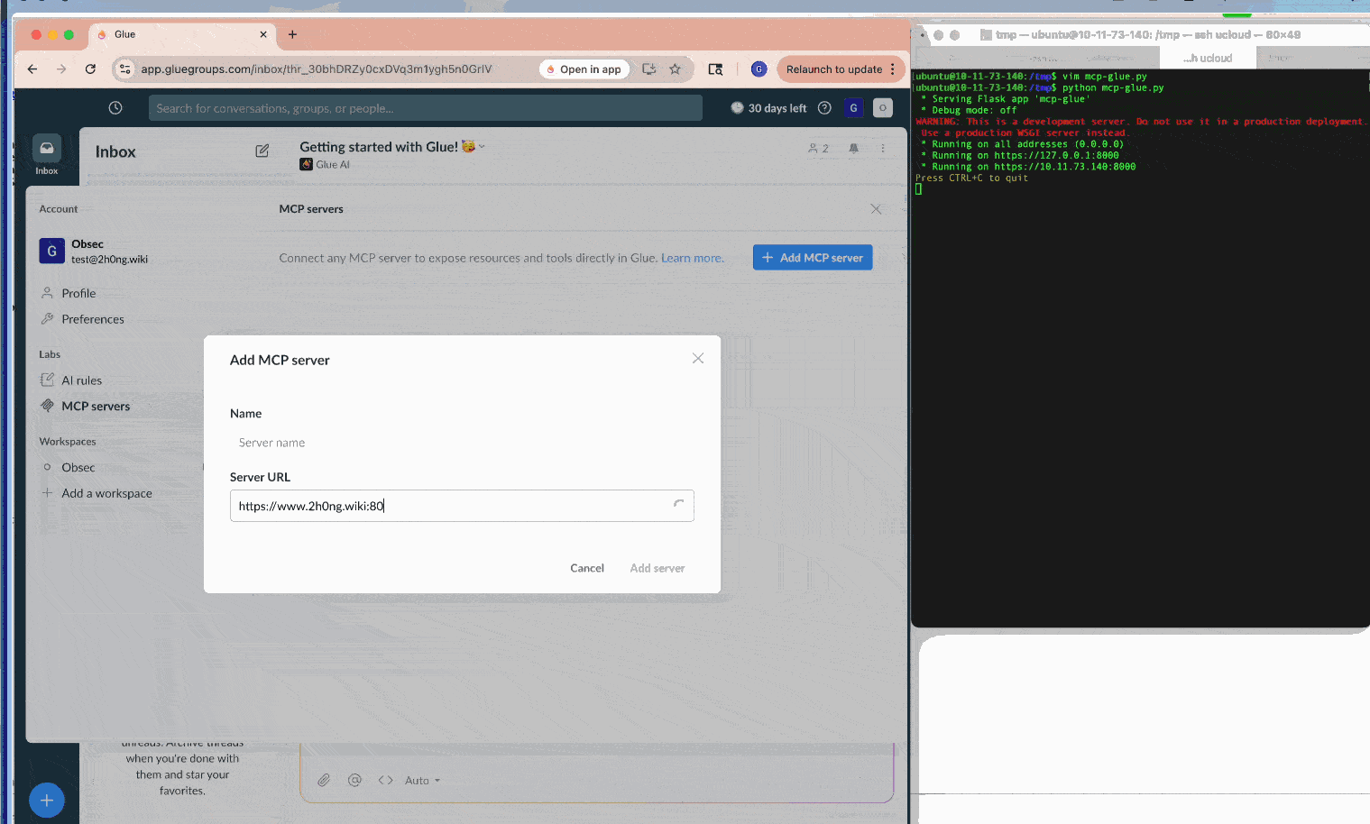This screenshot has width=1370, height=824.
Task: Click the Add server button
Action: (657, 568)
